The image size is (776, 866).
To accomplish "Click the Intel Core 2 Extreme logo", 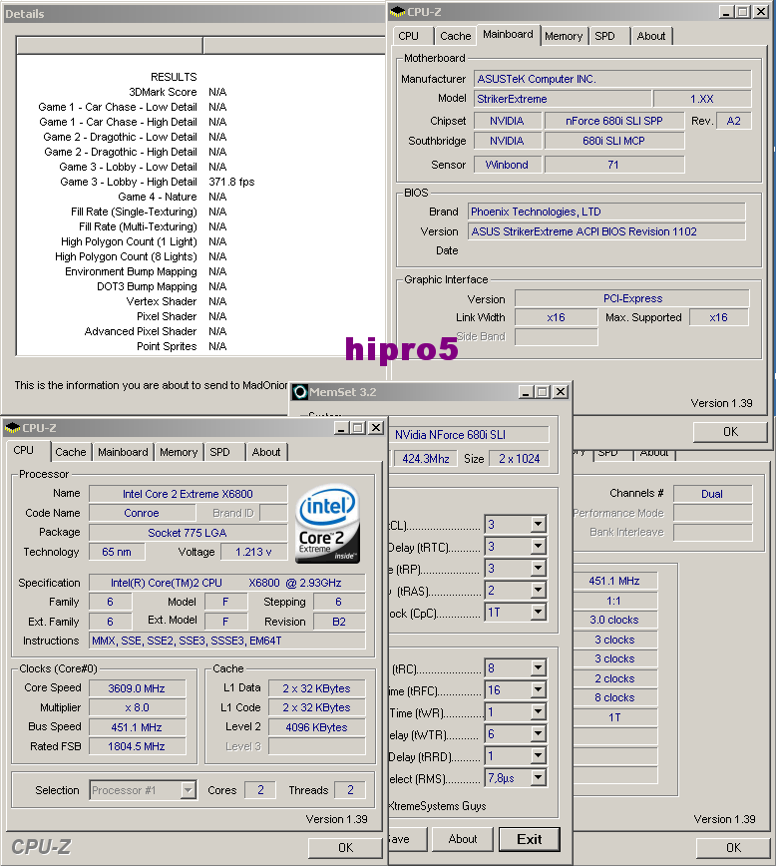I will (328, 524).
